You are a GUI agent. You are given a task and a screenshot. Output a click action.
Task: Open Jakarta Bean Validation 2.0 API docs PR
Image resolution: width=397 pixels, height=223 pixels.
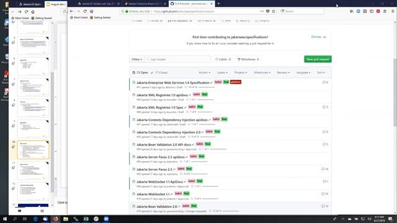pyautogui.click(x=164, y=144)
